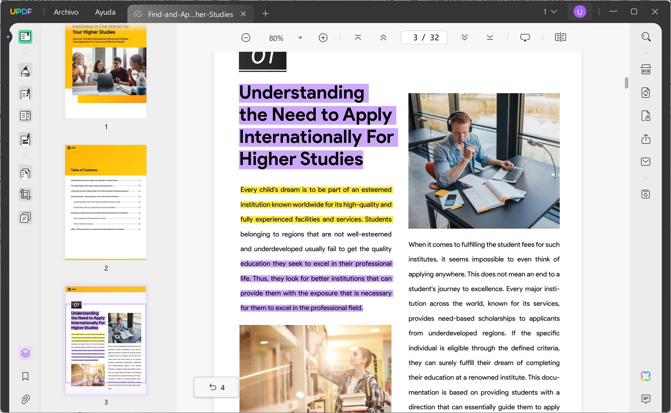Select the page 2 Table of Contents thumbnail
This screenshot has height=413, width=671.
(x=106, y=202)
